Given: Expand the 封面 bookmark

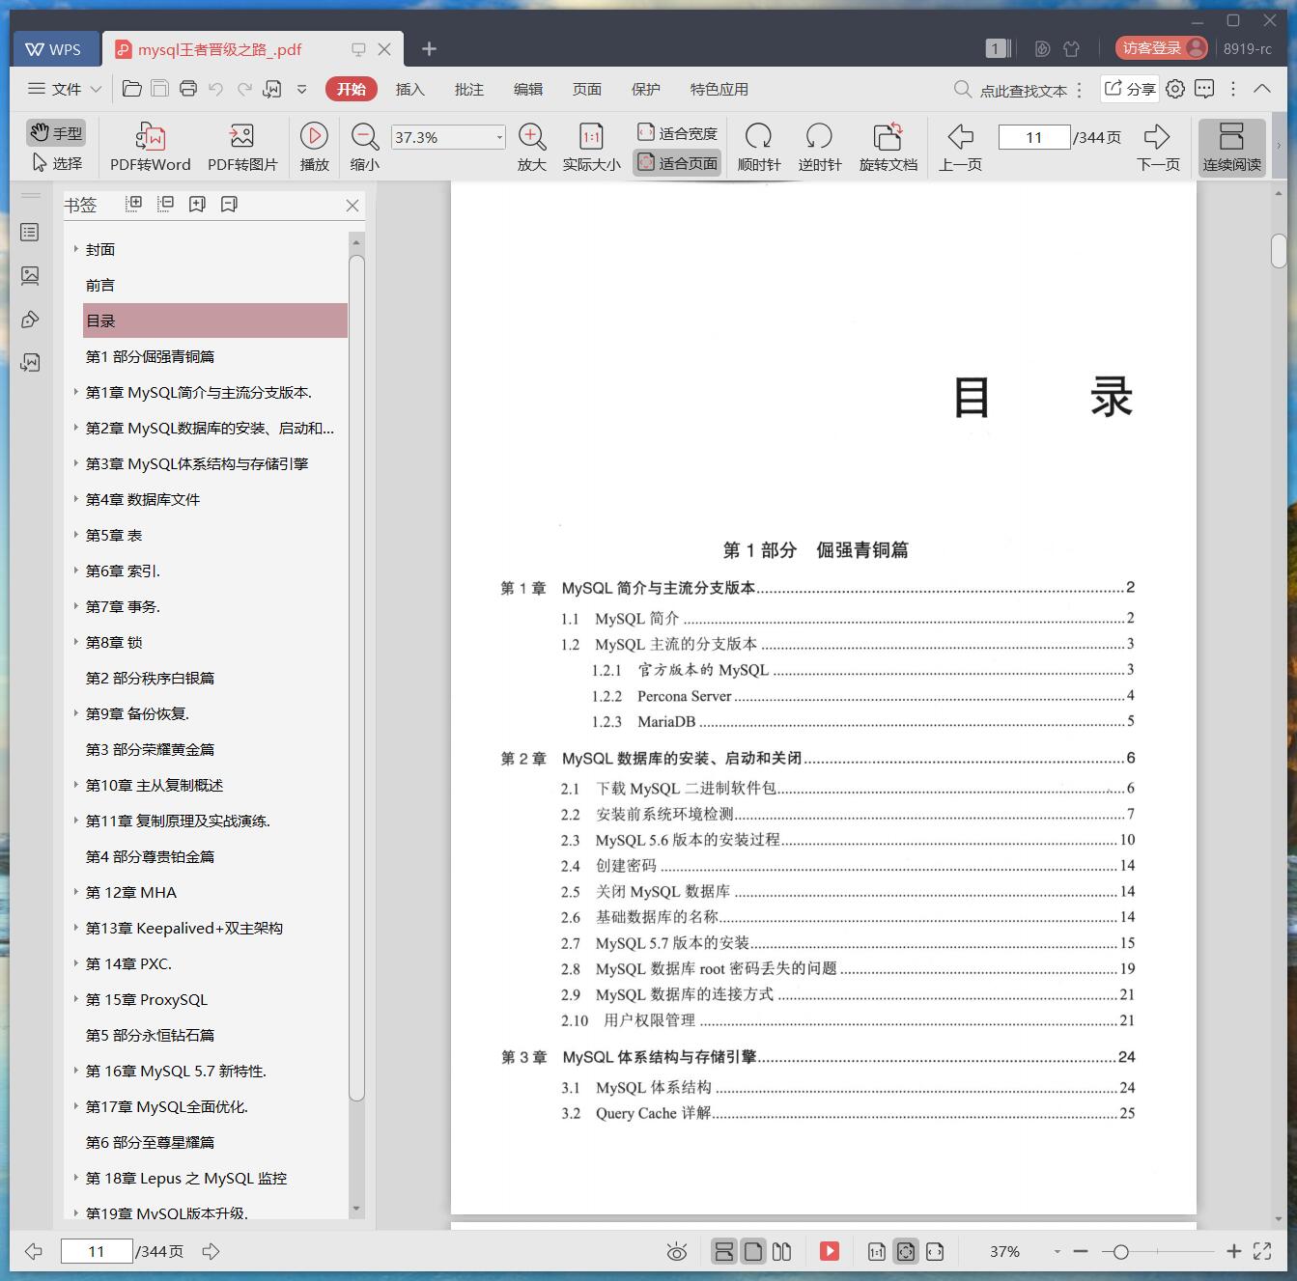Looking at the screenshot, I should pyautogui.click(x=75, y=249).
